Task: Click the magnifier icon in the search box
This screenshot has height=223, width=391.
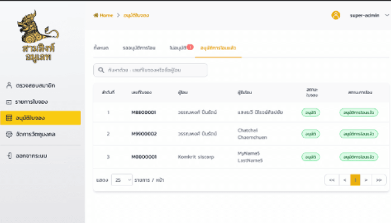Action: coord(101,70)
